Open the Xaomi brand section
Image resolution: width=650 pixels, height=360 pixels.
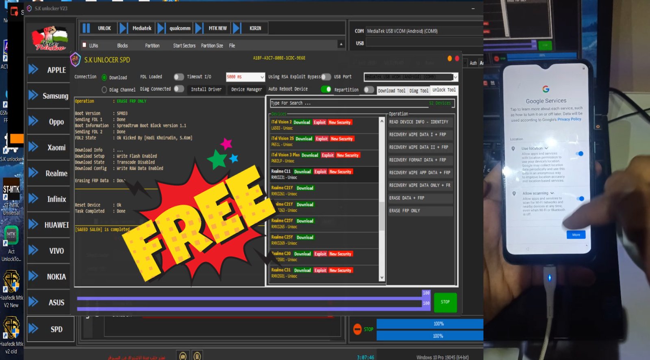pyautogui.click(x=56, y=148)
